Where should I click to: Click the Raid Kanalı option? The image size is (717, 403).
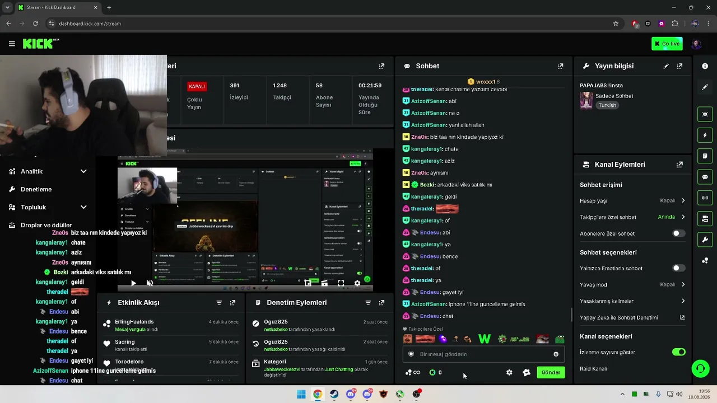click(x=593, y=369)
